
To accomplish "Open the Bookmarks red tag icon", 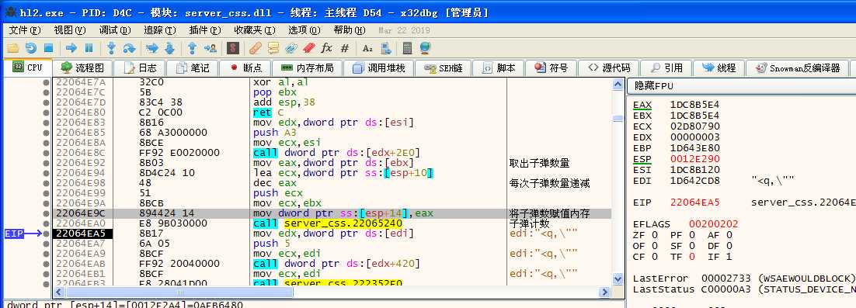I will (x=309, y=48).
